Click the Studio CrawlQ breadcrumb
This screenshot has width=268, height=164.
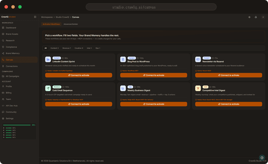[x=63, y=17]
